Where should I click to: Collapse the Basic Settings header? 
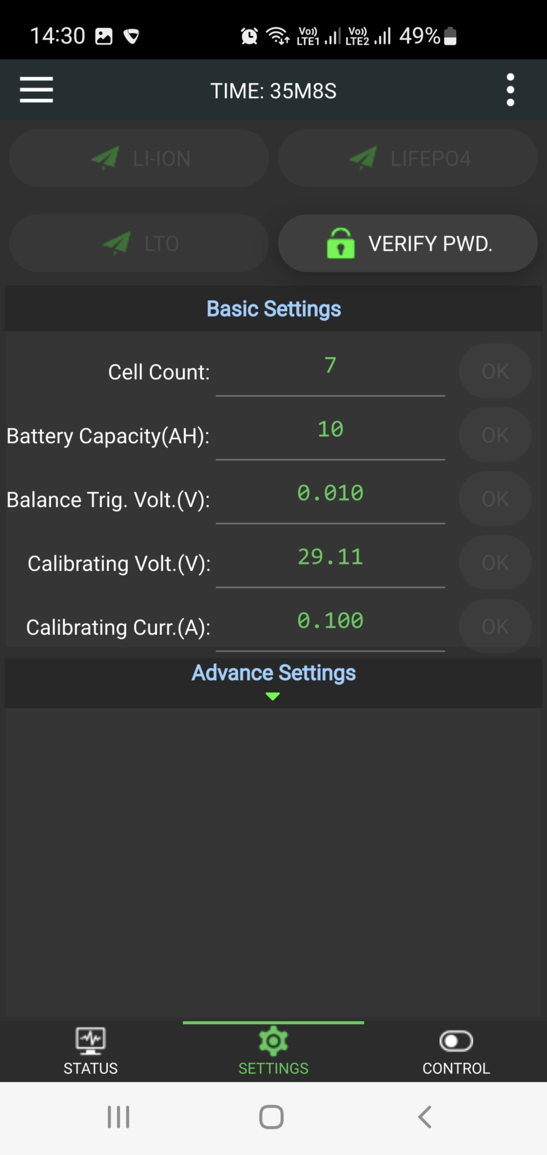pos(273,309)
